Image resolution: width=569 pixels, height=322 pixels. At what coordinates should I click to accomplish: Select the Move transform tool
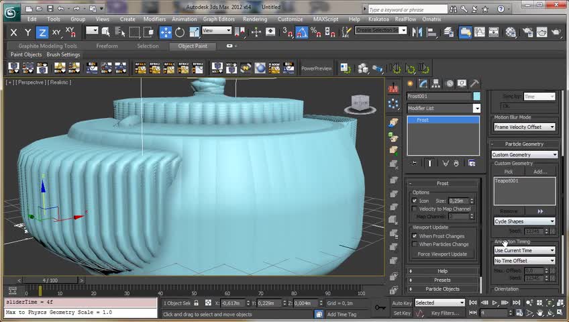tap(165, 32)
